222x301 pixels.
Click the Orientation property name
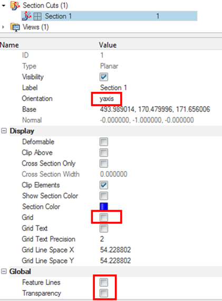[x=37, y=99]
